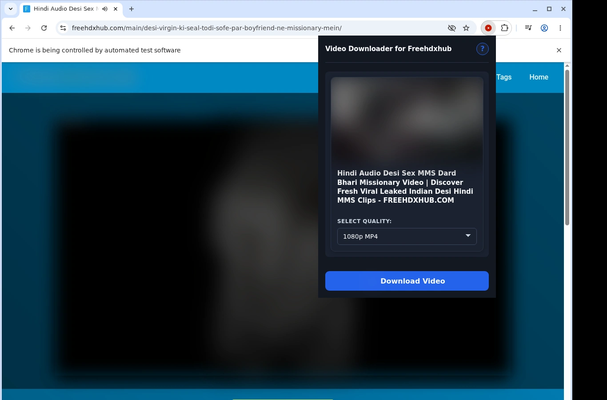Mute the tab using its speaker icon

105,9
